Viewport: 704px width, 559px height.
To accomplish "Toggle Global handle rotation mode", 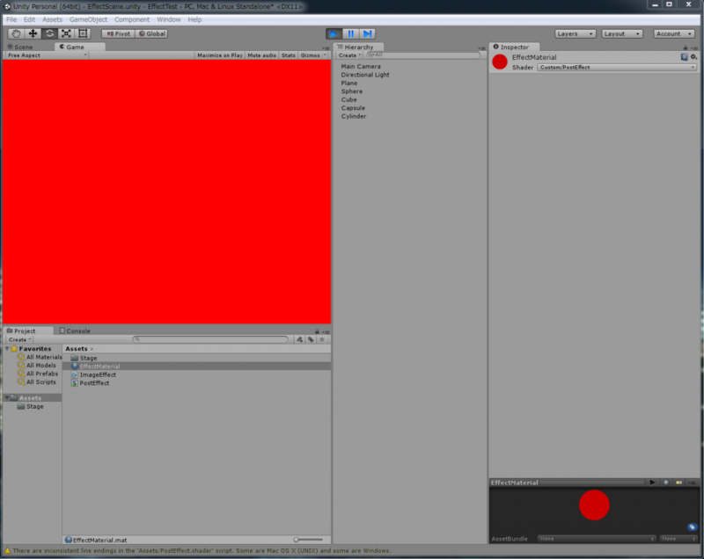I will point(151,33).
